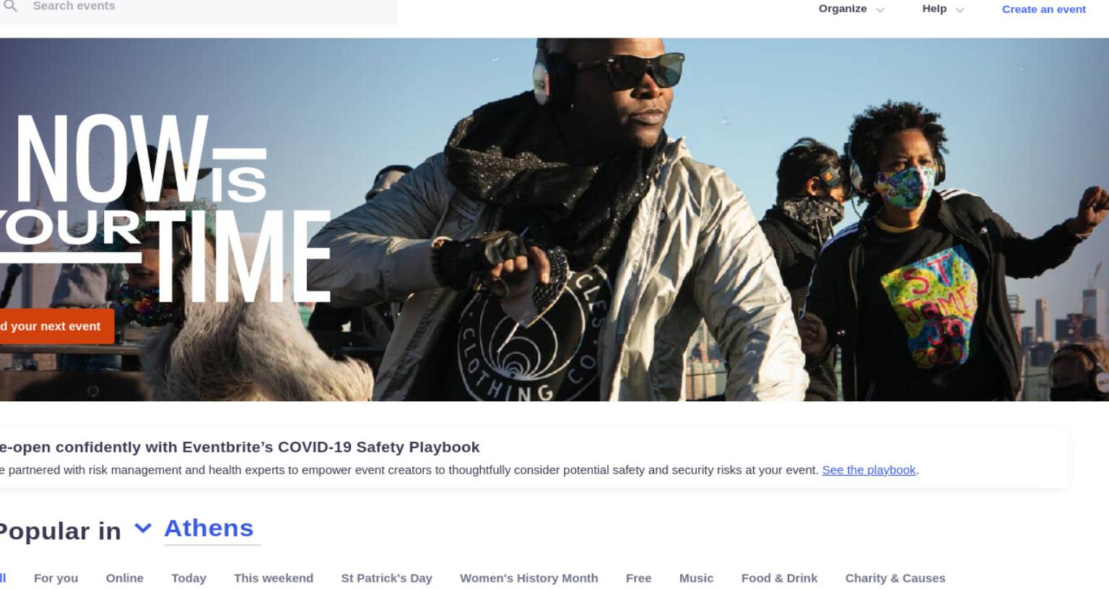Screen dimensions: 1109x589
Task: Click the hero banner image
Action: tap(554, 219)
